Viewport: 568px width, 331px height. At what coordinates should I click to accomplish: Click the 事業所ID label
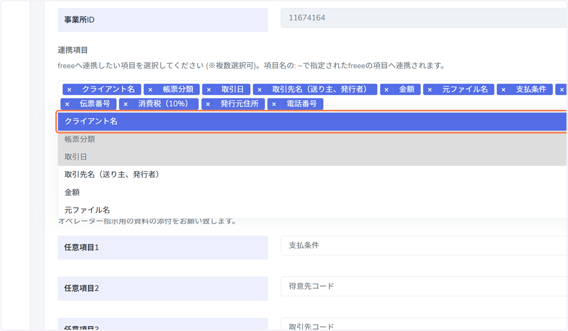pos(80,20)
